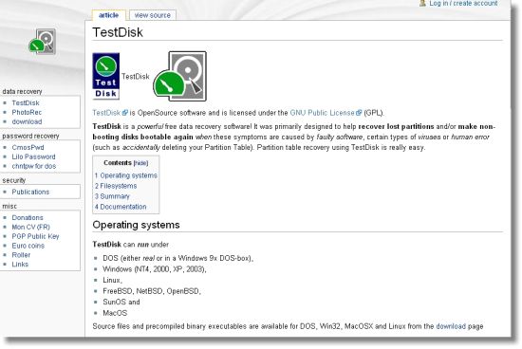Open Mon CV (FR) sidebar link

[x=31, y=227]
